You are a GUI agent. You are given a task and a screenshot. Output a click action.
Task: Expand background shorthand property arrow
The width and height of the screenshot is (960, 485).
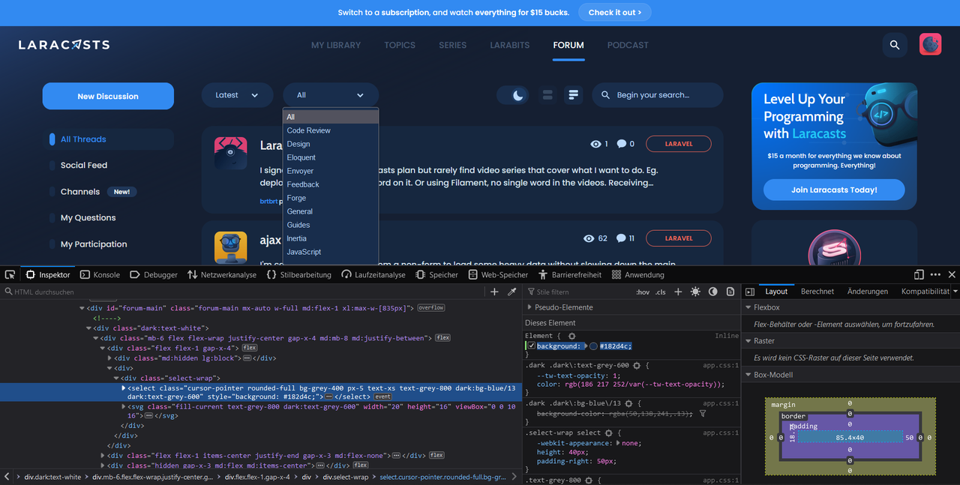(x=586, y=346)
